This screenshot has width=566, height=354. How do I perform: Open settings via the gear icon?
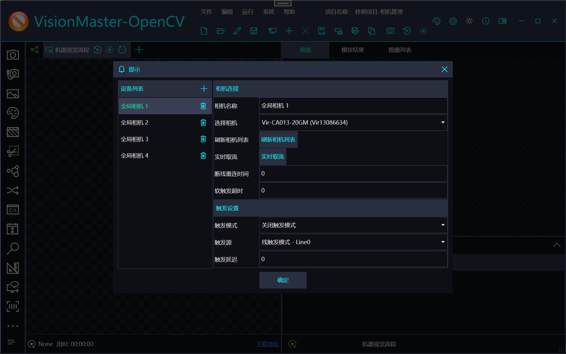click(x=453, y=21)
